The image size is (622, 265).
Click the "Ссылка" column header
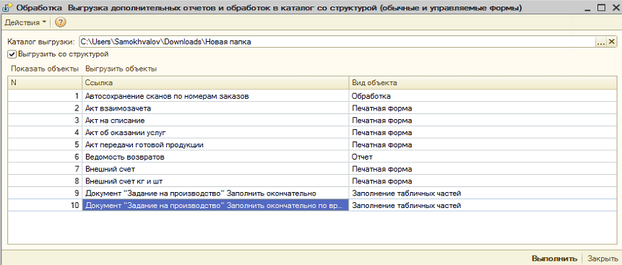click(215, 83)
